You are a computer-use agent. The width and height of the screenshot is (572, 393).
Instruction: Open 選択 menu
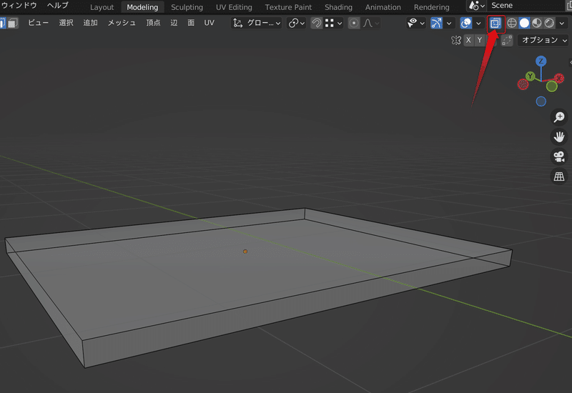pyautogui.click(x=66, y=23)
